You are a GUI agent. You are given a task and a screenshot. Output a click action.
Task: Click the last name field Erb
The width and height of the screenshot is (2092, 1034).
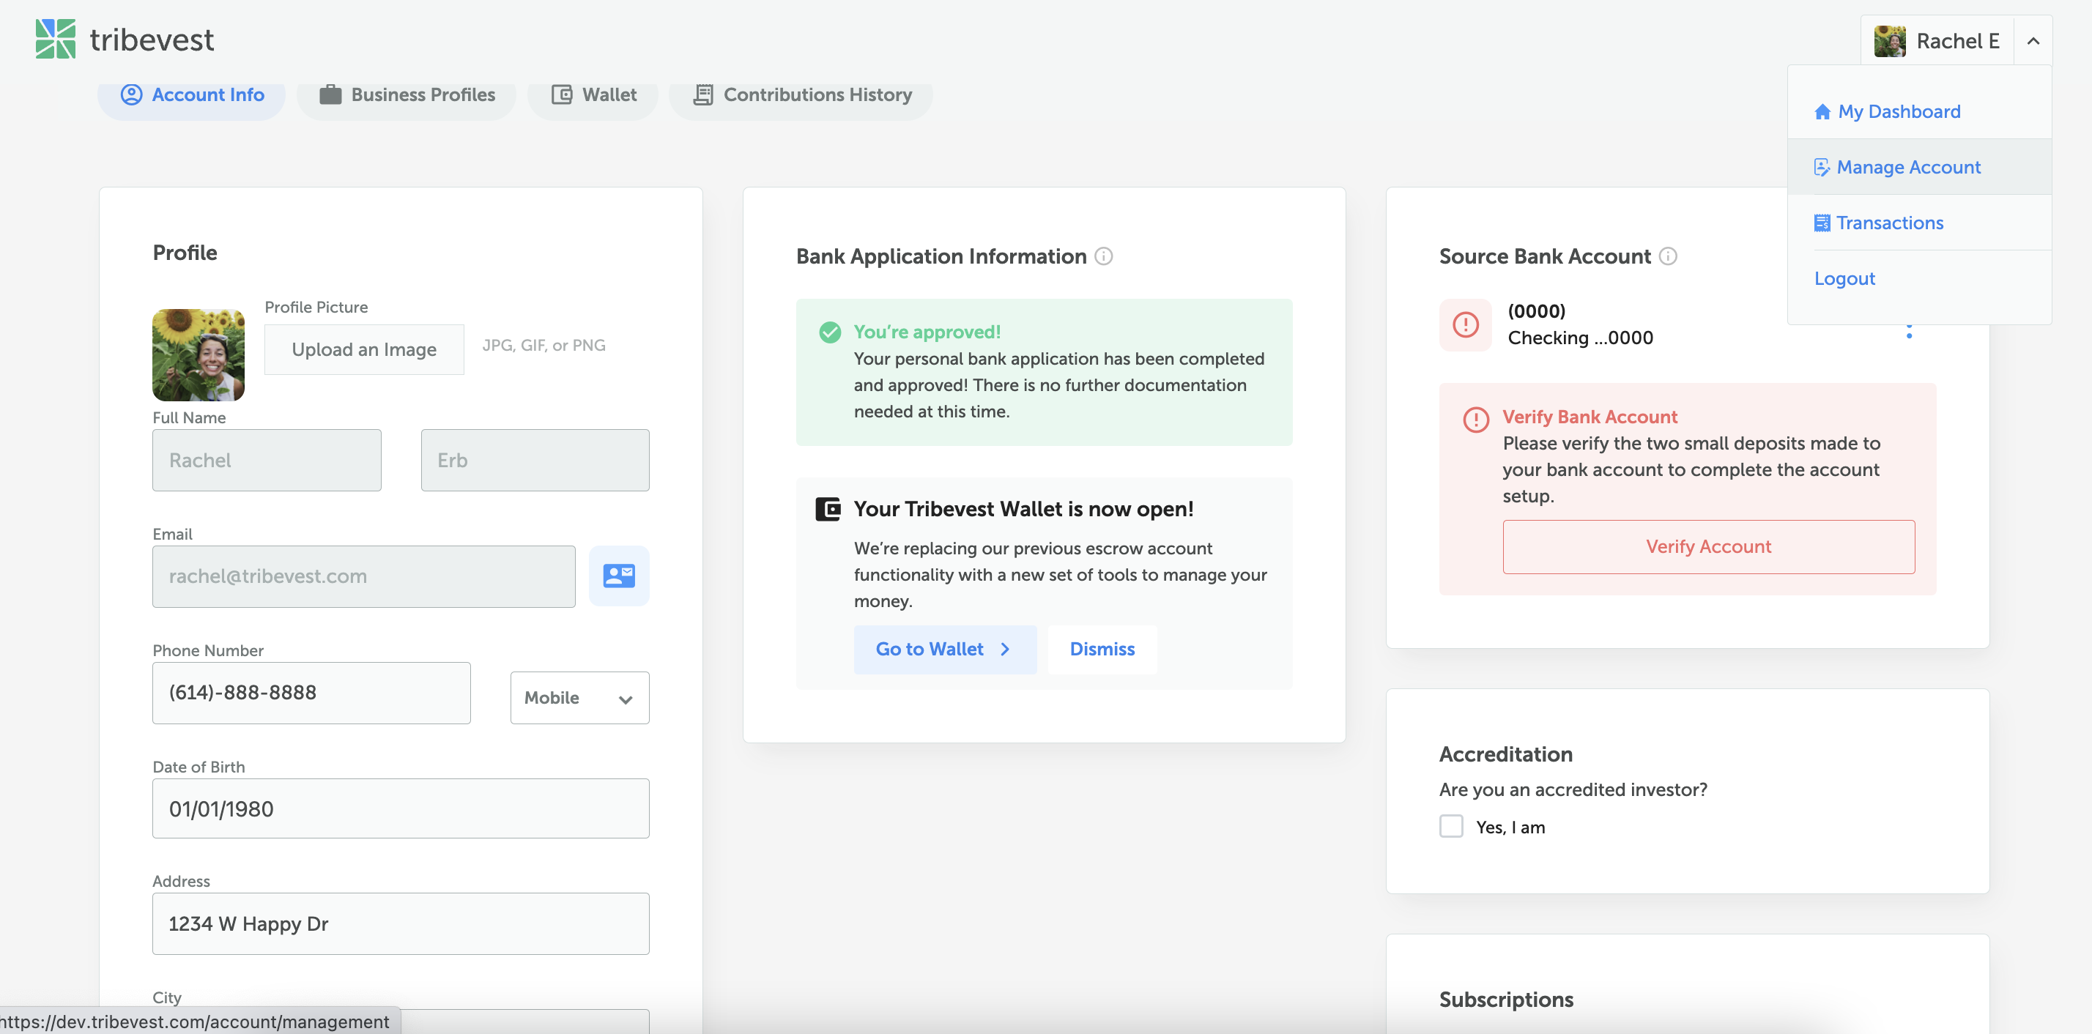(x=535, y=460)
